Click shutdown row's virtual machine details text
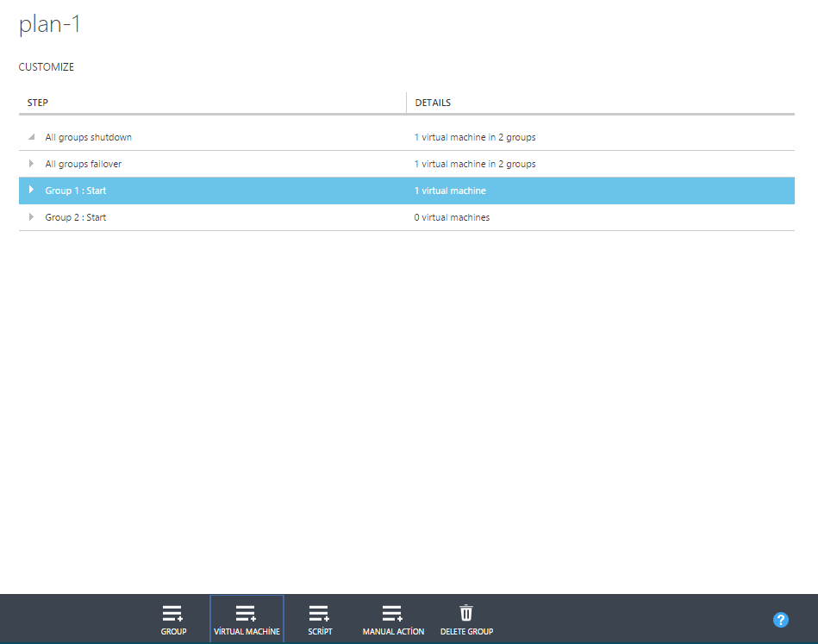 475,137
